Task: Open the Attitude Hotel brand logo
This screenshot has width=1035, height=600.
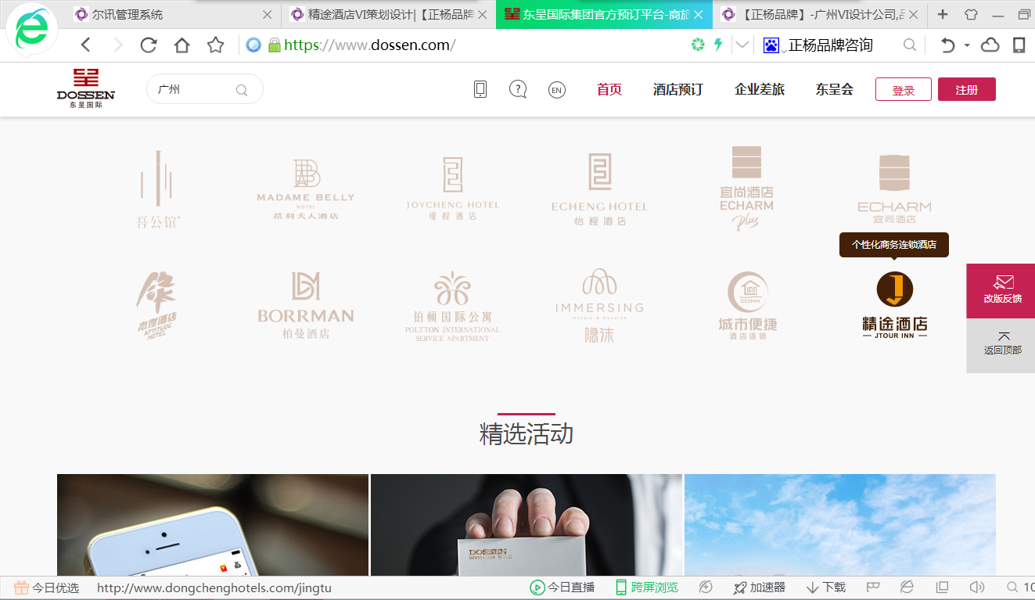Action: point(158,306)
